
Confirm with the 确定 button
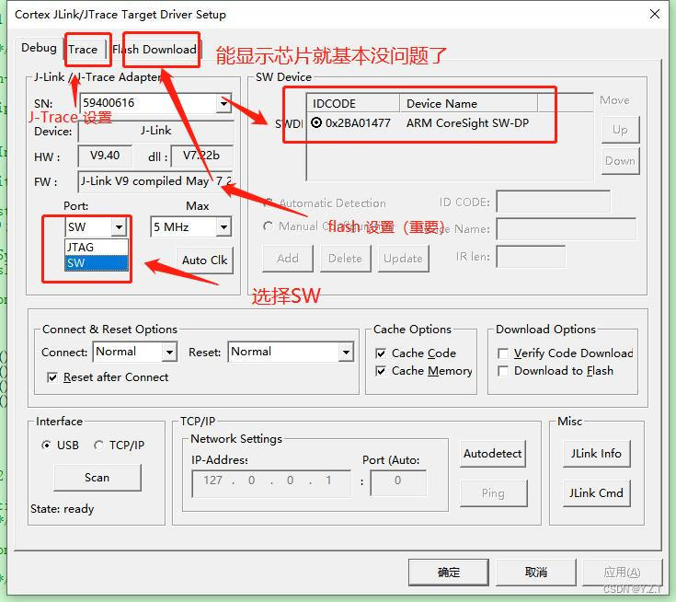tap(449, 573)
